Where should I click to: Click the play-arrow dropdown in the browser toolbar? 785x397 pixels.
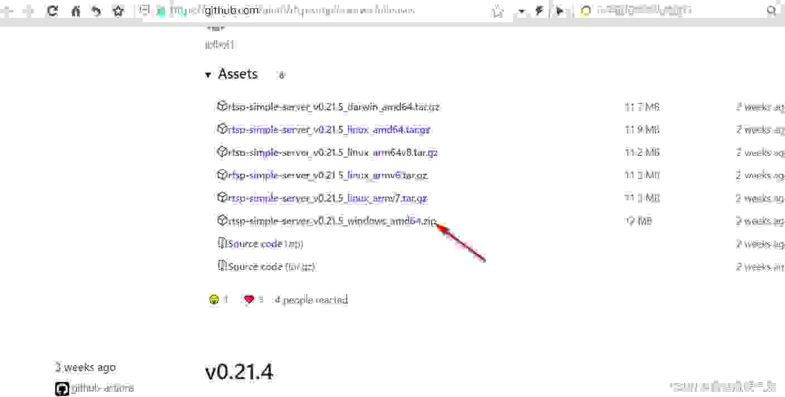[560, 11]
